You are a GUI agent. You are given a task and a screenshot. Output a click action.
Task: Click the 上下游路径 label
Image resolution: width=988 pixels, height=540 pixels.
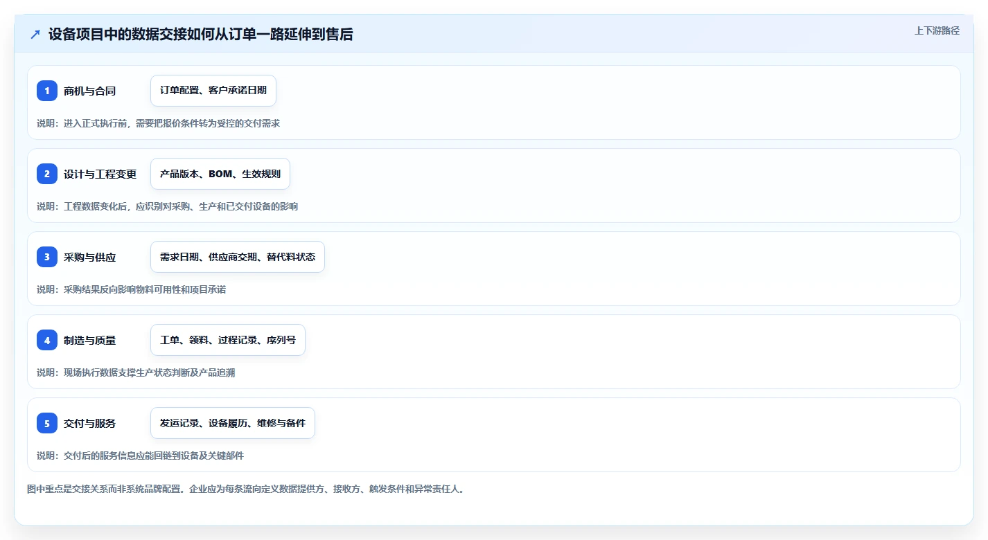[937, 30]
